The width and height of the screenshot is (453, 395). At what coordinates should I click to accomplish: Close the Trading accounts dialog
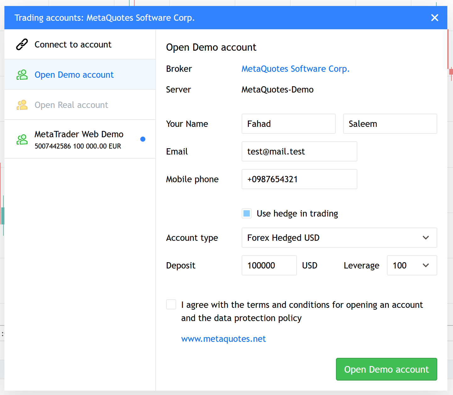pyautogui.click(x=434, y=18)
